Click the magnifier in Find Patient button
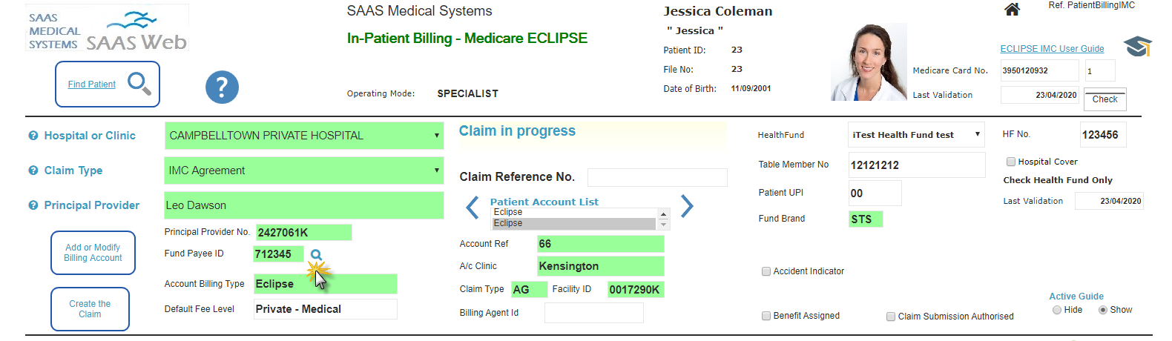This screenshot has height=341, width=1172. pyautogui.click(x=139, y=83)
